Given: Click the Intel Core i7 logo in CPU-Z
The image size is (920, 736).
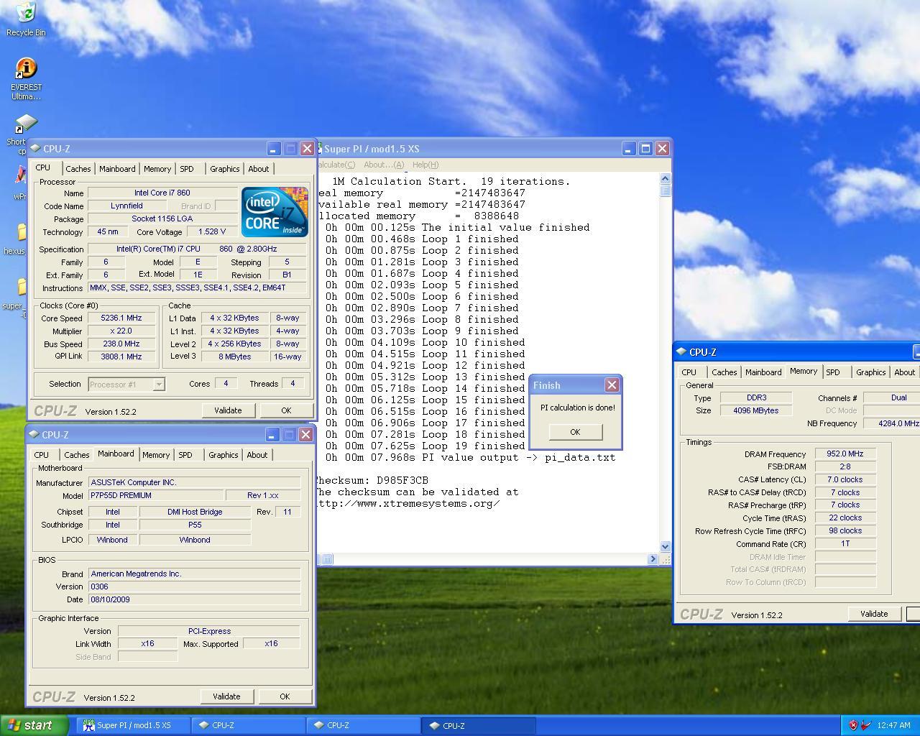Looking at the screenshot, I should [275, 212].
